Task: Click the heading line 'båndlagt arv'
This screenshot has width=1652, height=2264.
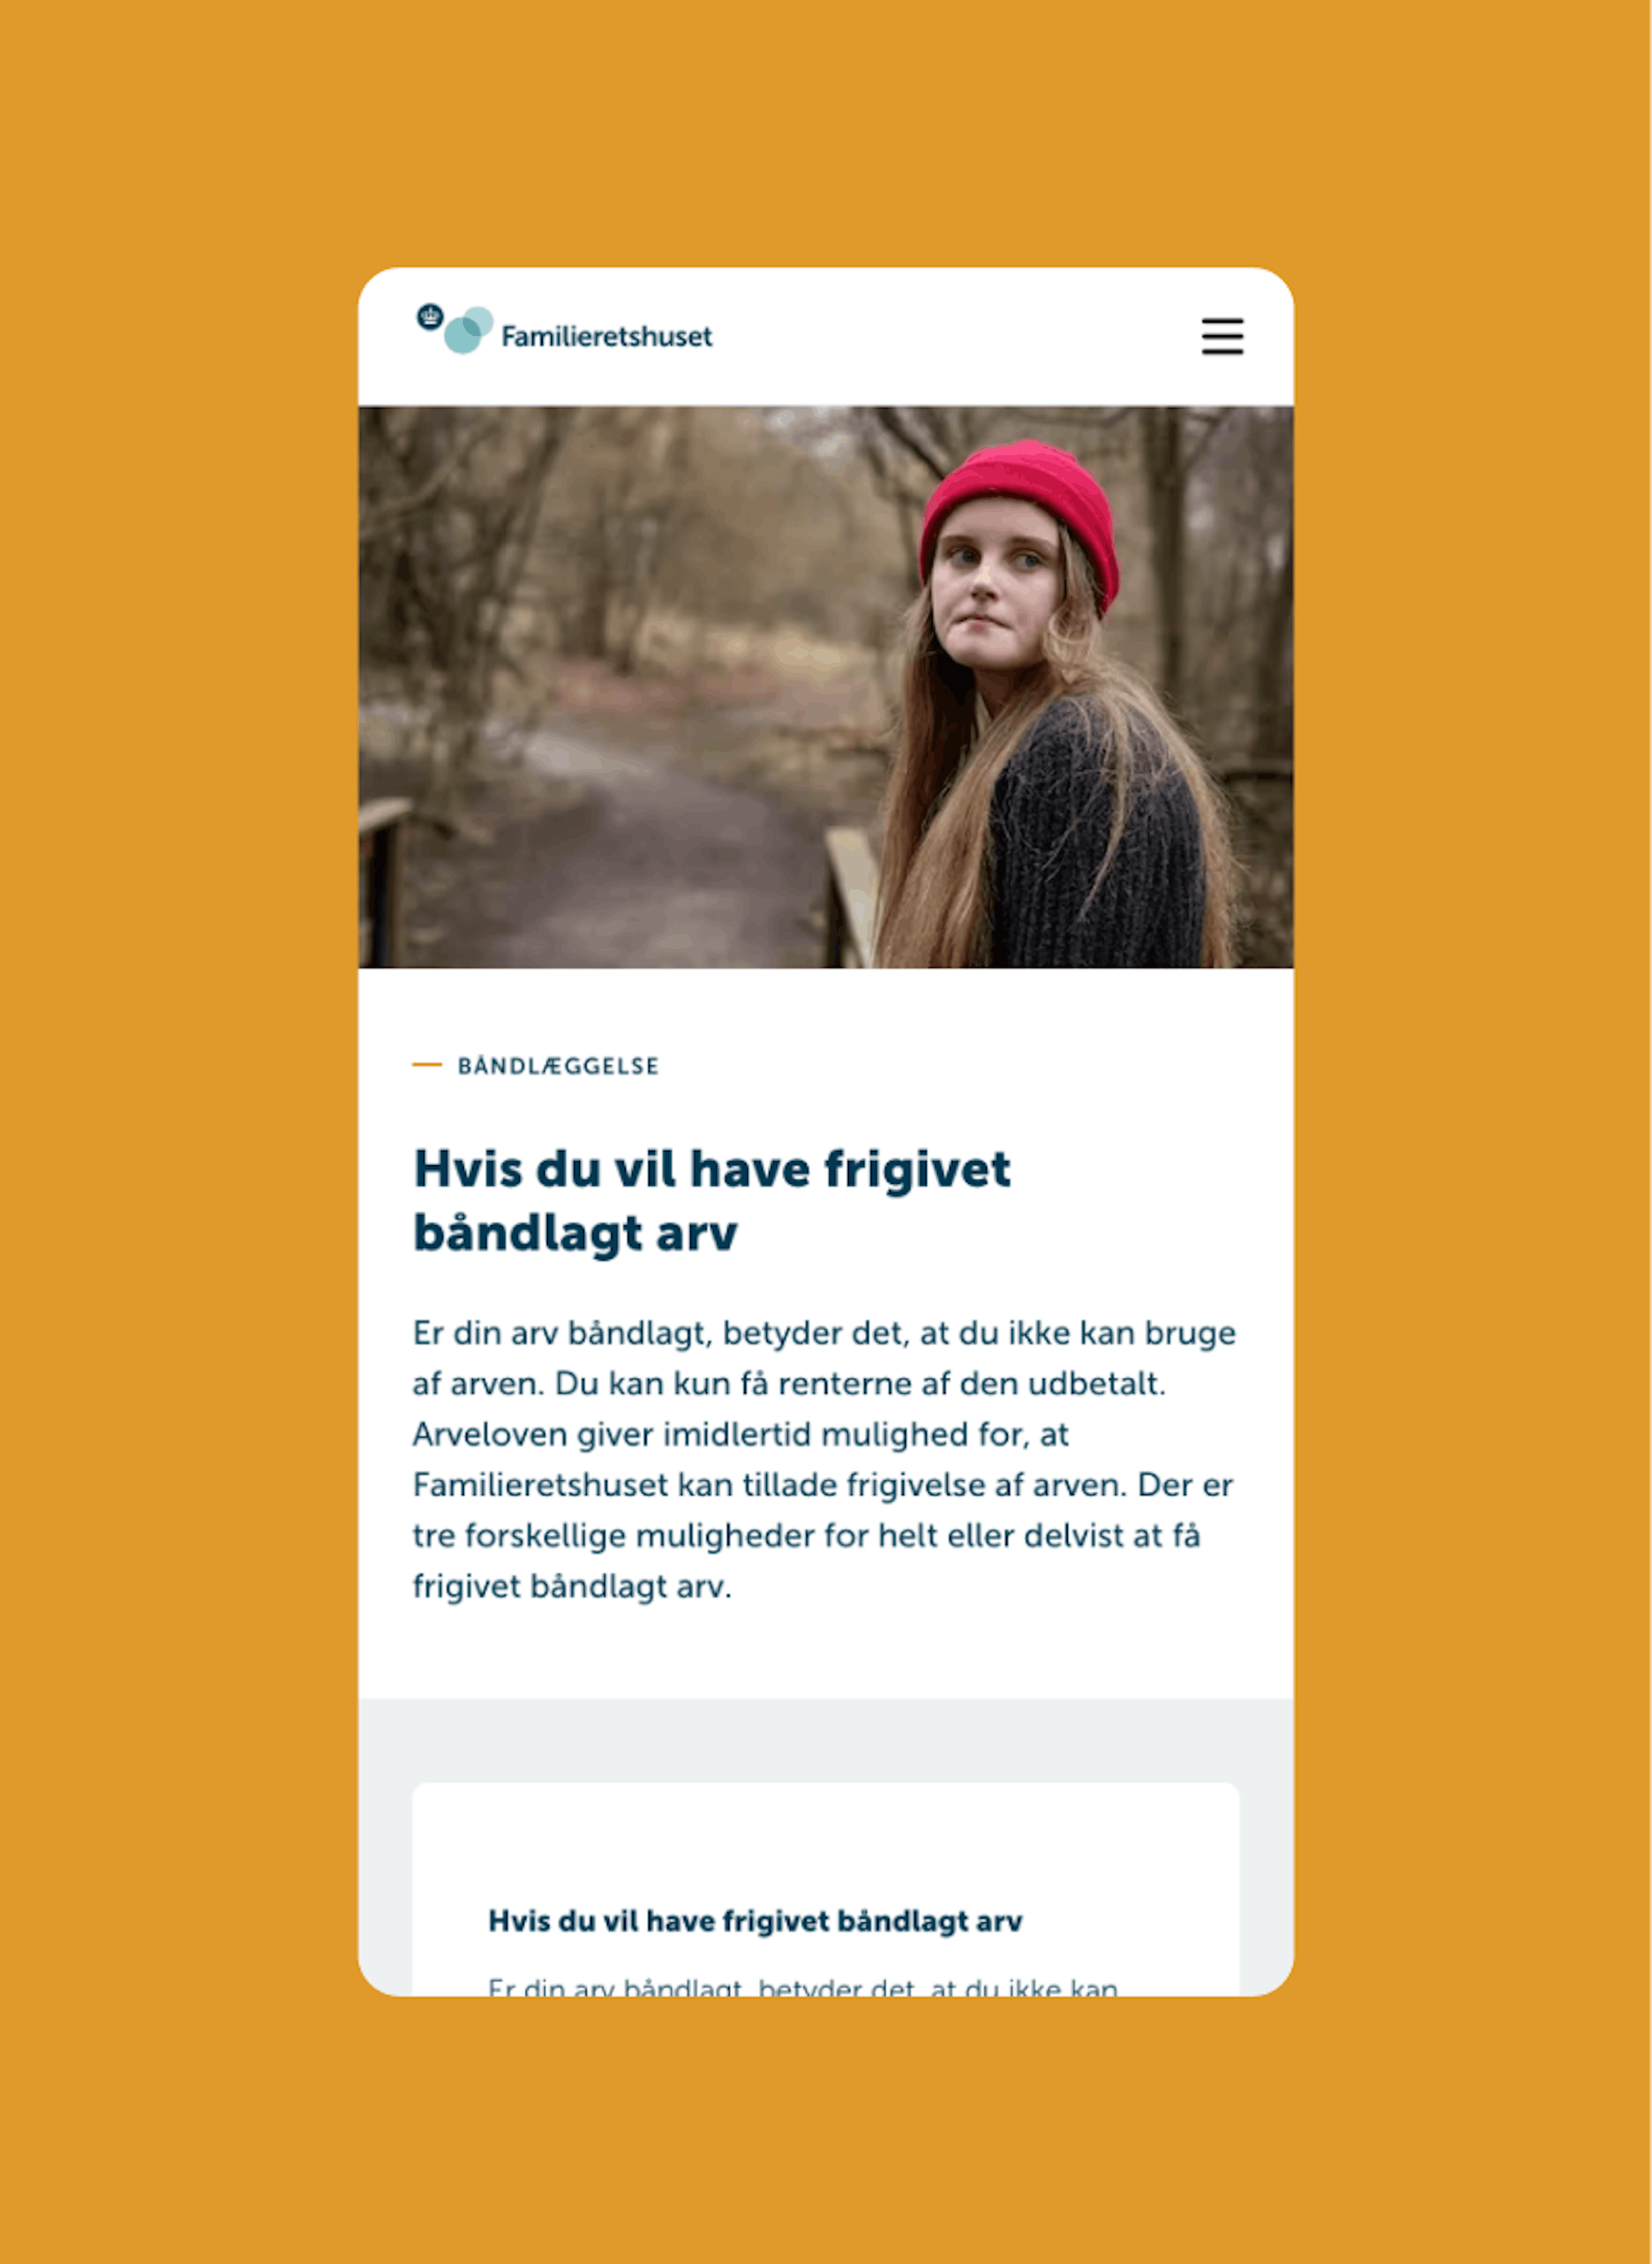Action: pos(575,1232)
